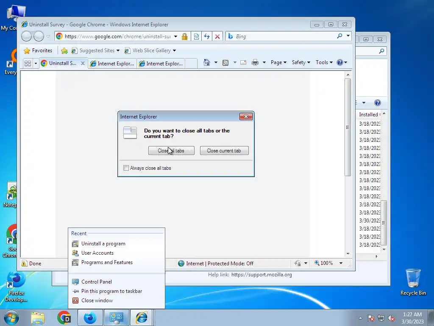Switch to the third Internet Explorer tab

pyautogui.click(x=161, y=64)
